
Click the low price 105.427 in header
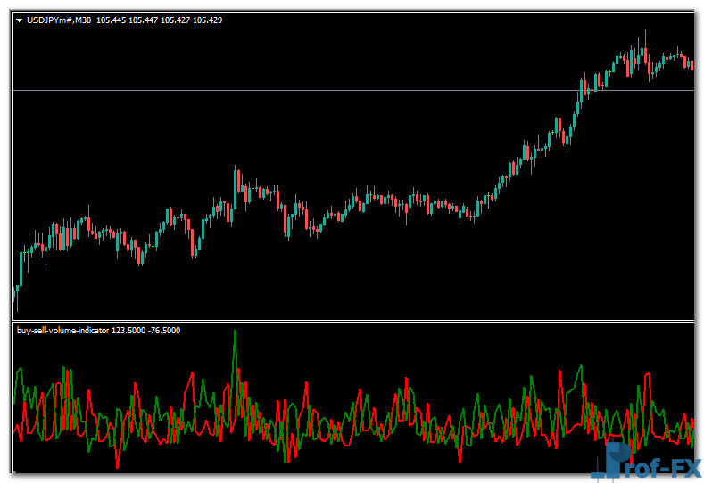coord(176,20)
